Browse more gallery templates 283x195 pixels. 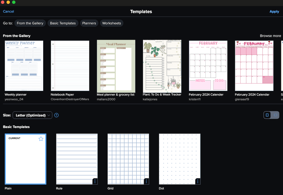coord(270,36)
